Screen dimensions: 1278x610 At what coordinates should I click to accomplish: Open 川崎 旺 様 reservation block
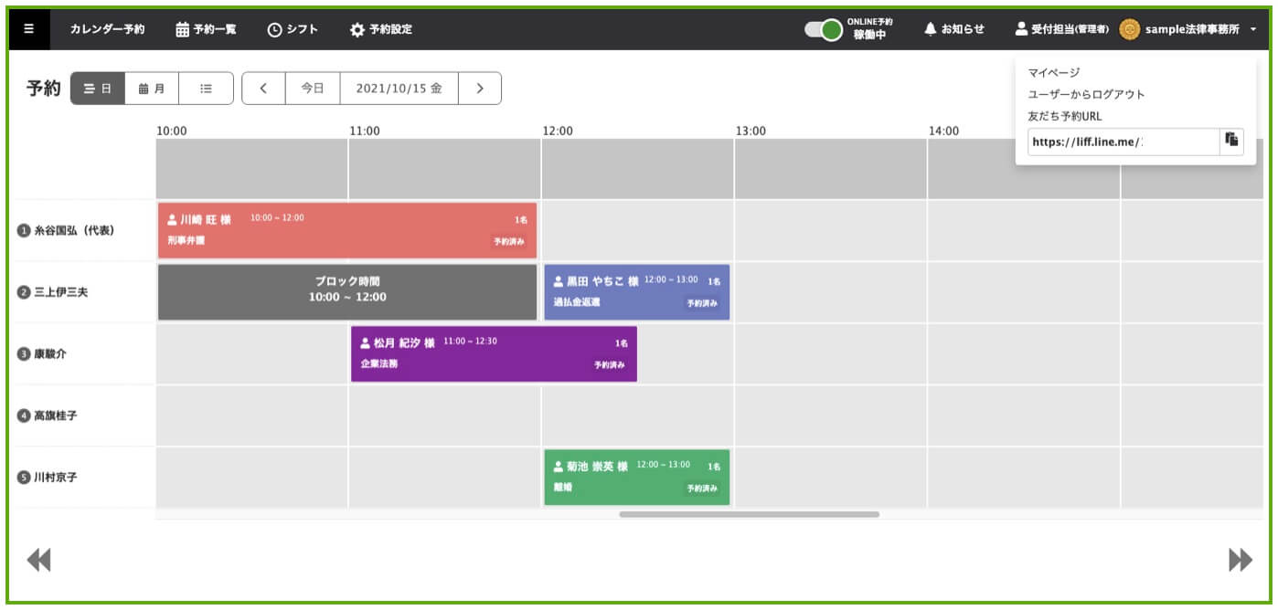(347, 230)
